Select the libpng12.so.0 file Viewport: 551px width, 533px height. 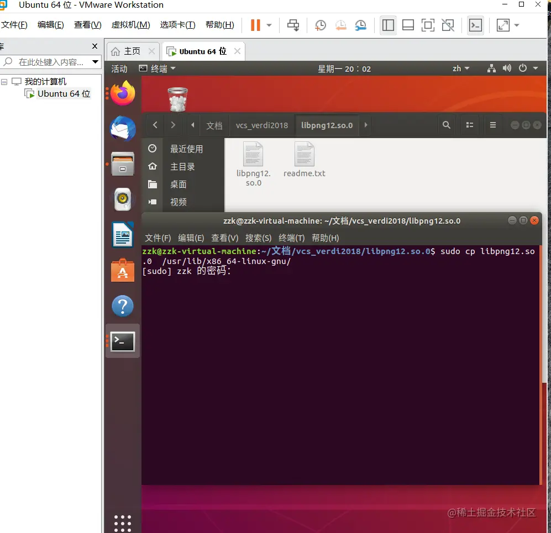point(253,164)
